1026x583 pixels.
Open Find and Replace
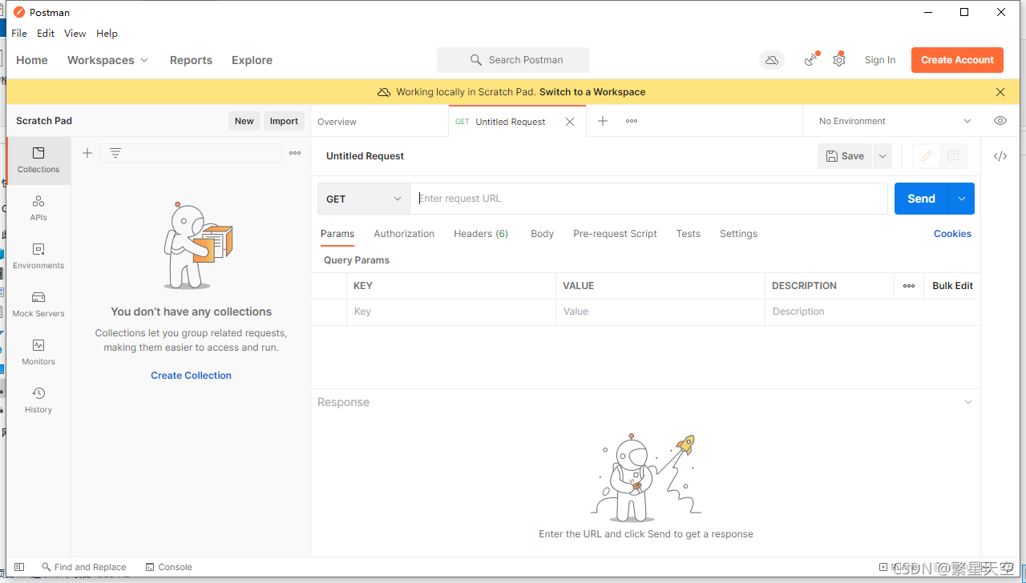tap(84, 567)
